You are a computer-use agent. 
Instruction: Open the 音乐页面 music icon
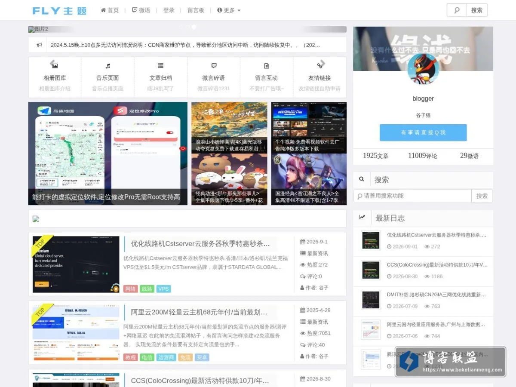[107, 66]
